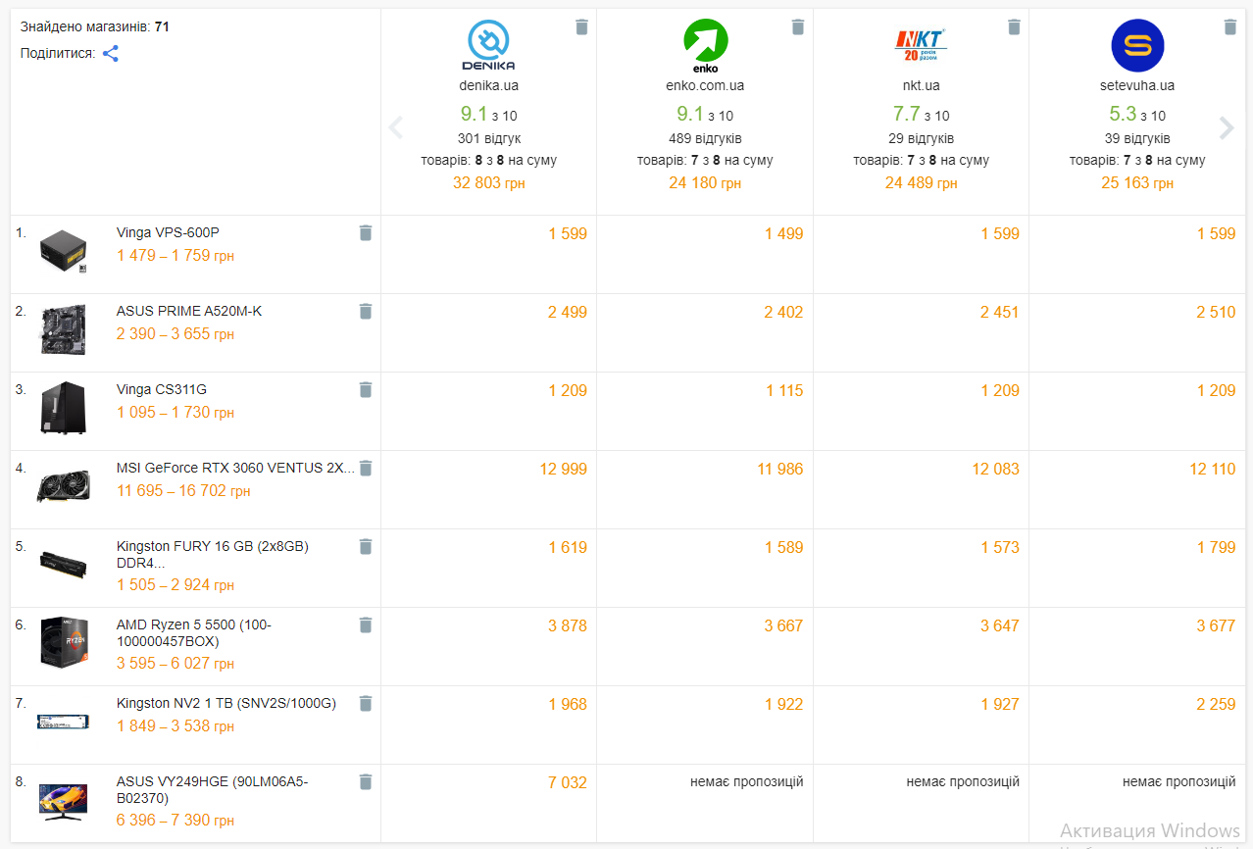Screen dimensions: 1253x849
Task: Open the enko.com.ua store link
Action: click(705, 85)
